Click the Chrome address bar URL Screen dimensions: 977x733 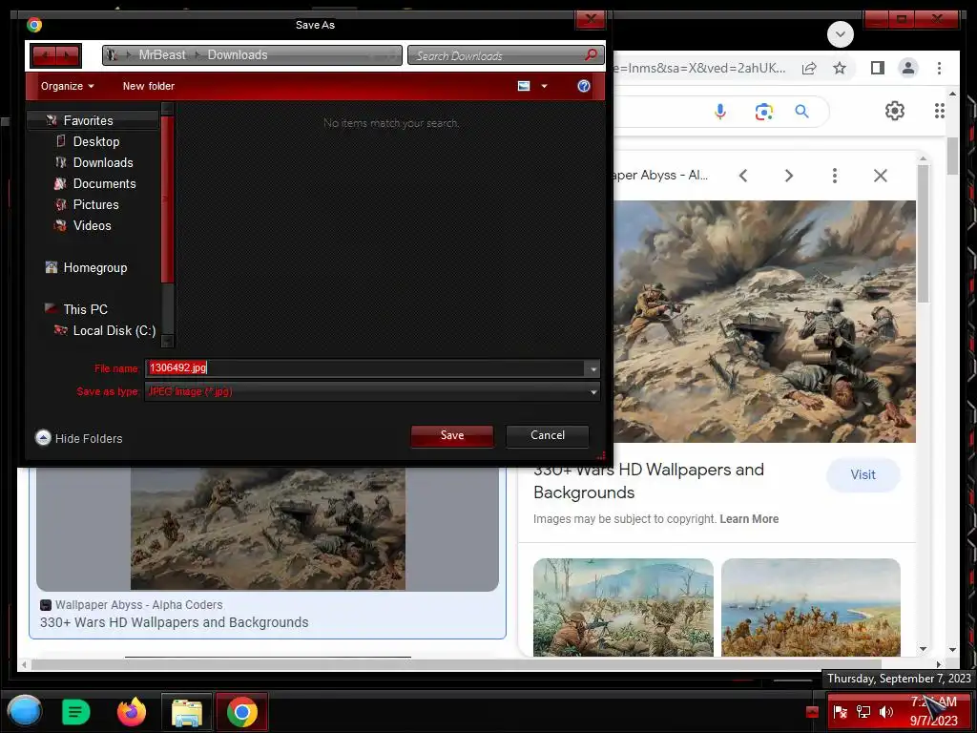[x=700, y=68]
